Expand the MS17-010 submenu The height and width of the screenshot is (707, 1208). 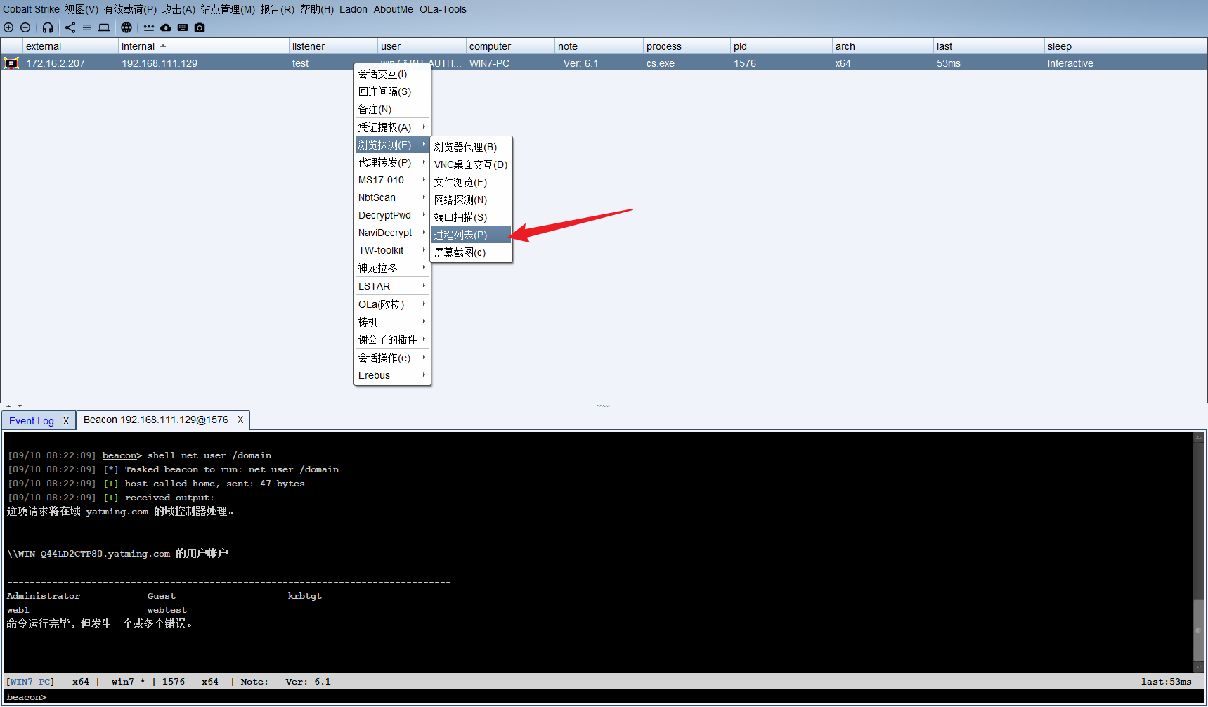point(392,180)
